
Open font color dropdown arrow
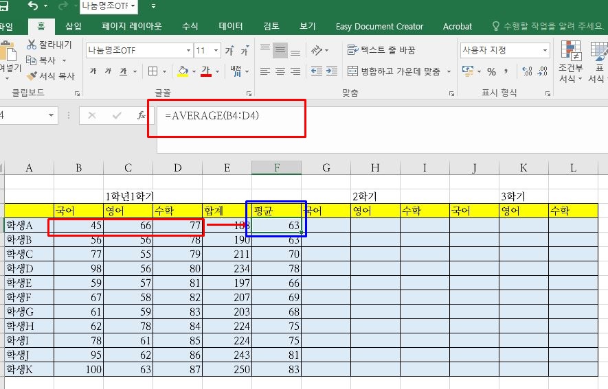pyautogui.click(x=217, y=71)
